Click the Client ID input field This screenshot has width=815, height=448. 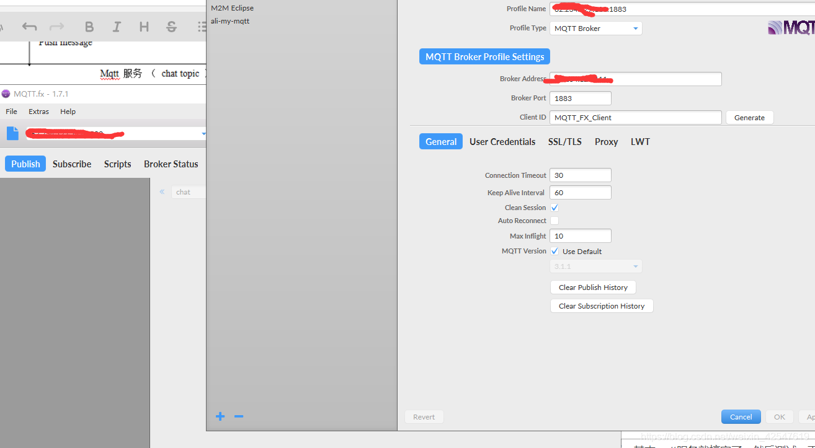coord(636,117)
